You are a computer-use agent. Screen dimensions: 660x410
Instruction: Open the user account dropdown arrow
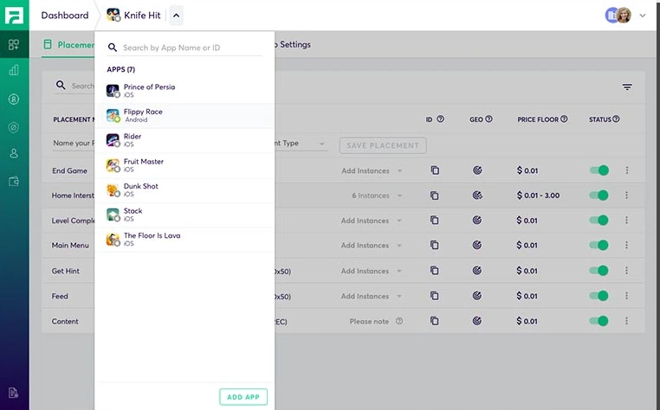(x=643, y=16)
